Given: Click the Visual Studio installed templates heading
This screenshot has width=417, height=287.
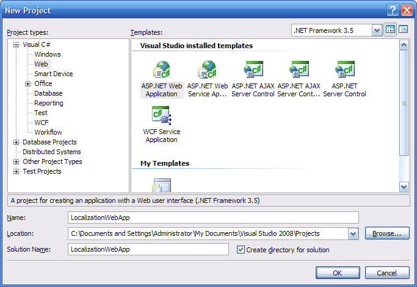Looking at the screenshot, I should click(x=196, y=46).
